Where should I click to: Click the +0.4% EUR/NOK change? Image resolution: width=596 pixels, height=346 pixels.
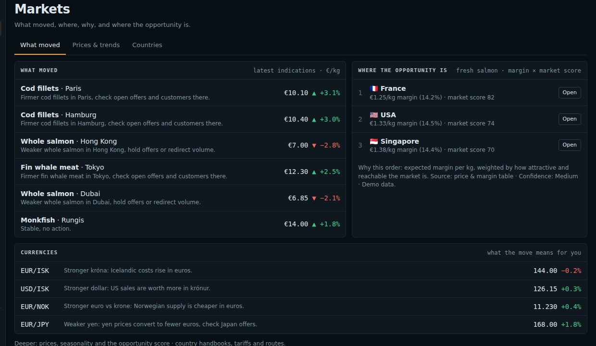[x=571, y=307]
